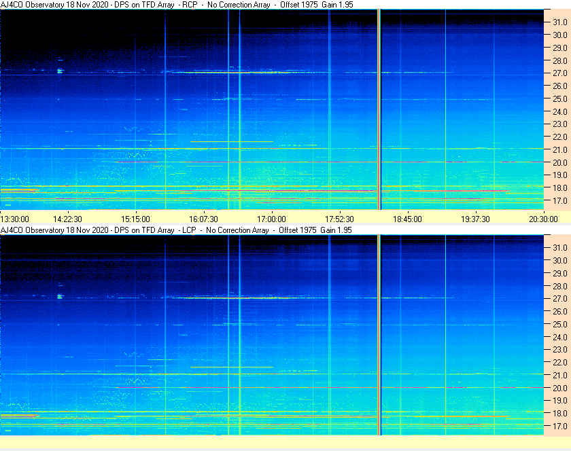Click the 14:22:30 time axis label
571x451 pixels.
coord(67,219)
